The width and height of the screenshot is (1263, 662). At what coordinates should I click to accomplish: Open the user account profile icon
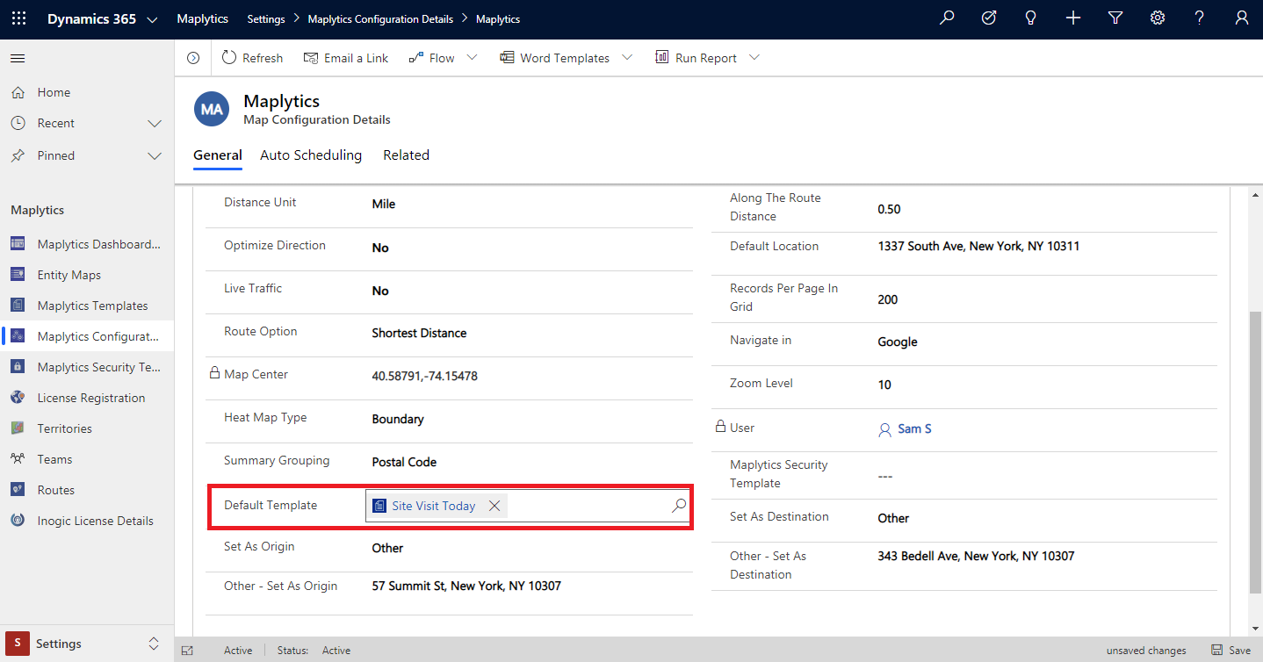point(1242,18)
